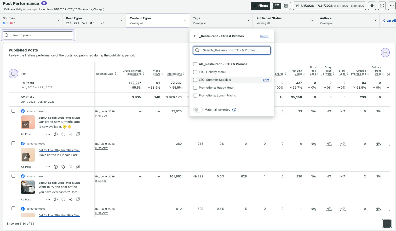
Task: Expand the Authors filter dropdown
Action: 348,20
